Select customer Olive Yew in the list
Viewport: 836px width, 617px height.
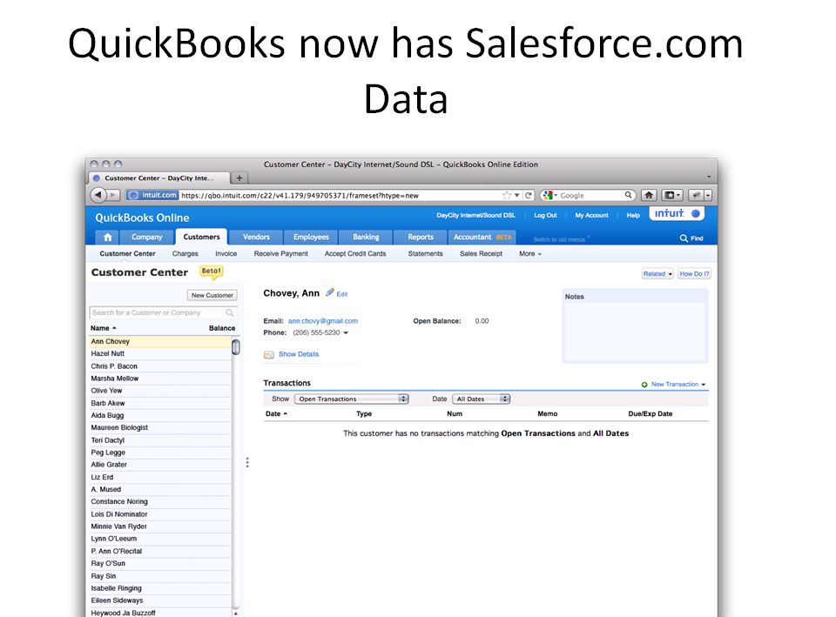pos(160,391)
